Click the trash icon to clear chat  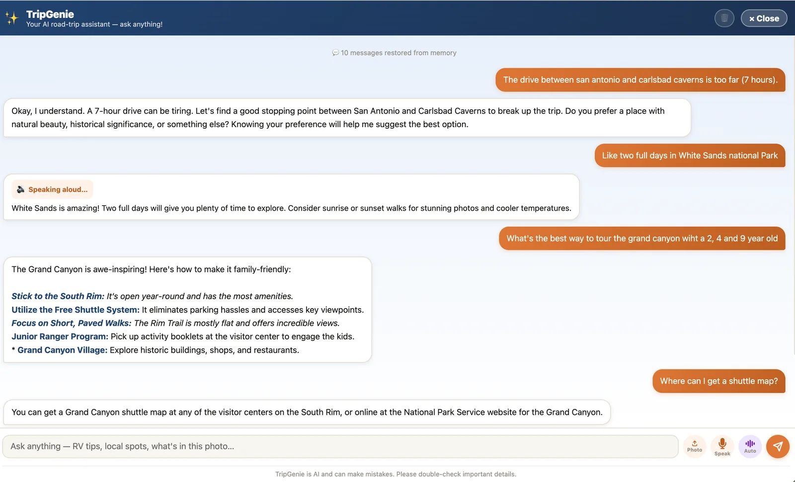coord(724,18)
